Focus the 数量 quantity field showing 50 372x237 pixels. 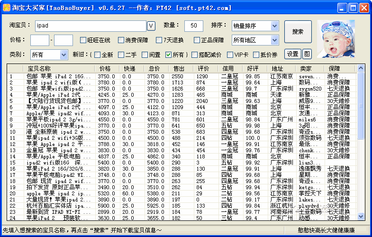click(194, 26)
